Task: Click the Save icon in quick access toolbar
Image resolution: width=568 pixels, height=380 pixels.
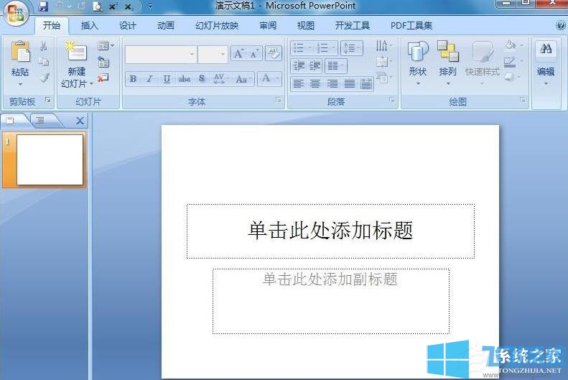Action: tap(43, 6)
